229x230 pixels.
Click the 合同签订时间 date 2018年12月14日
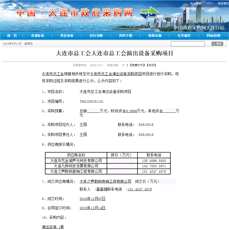(x=93, y=208)
